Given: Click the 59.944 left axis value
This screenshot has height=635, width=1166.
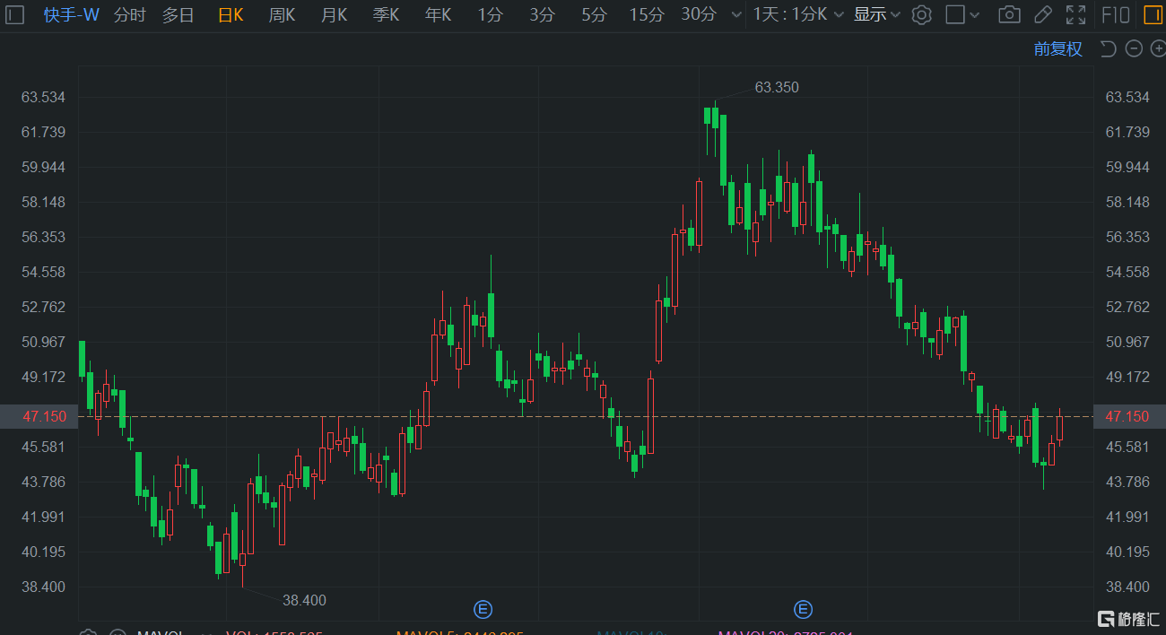Looking at the screenshot, I should (44, 167).
